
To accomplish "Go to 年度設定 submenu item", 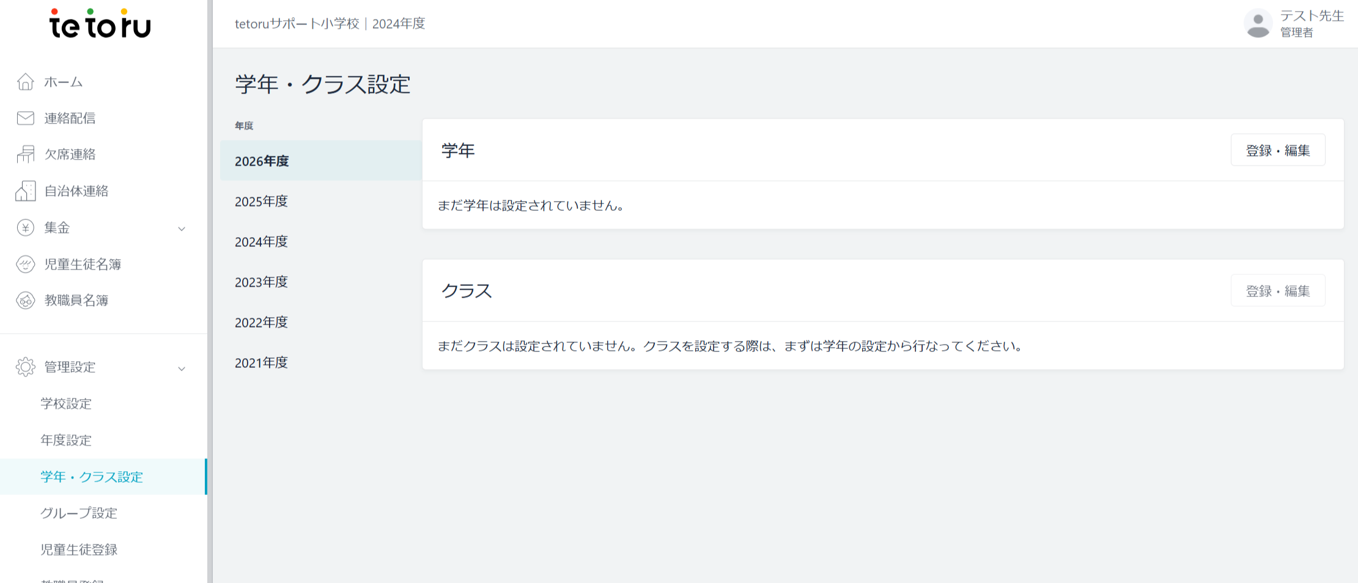I will (x=66, y=440).
